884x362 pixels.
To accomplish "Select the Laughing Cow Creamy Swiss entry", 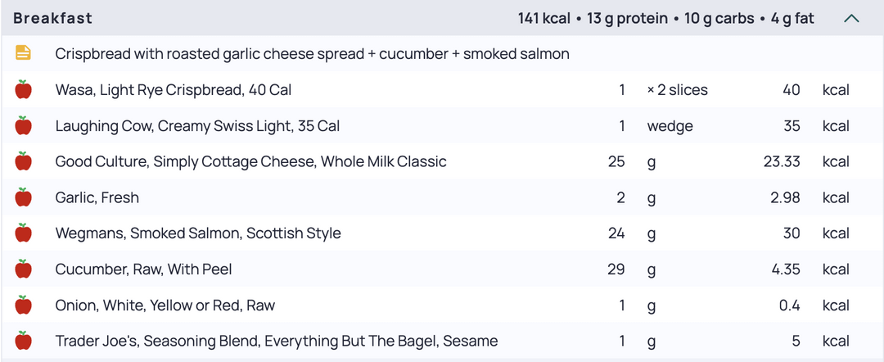I will [197, 126].
